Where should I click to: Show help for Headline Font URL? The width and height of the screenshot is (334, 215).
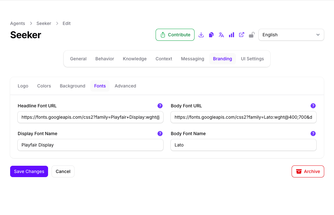point(160,106)
